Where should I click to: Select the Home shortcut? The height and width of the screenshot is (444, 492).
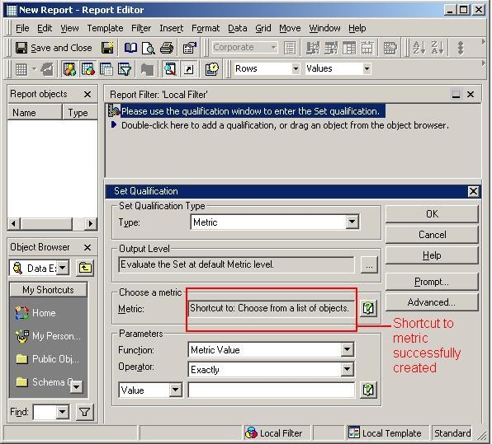point(35,313)
